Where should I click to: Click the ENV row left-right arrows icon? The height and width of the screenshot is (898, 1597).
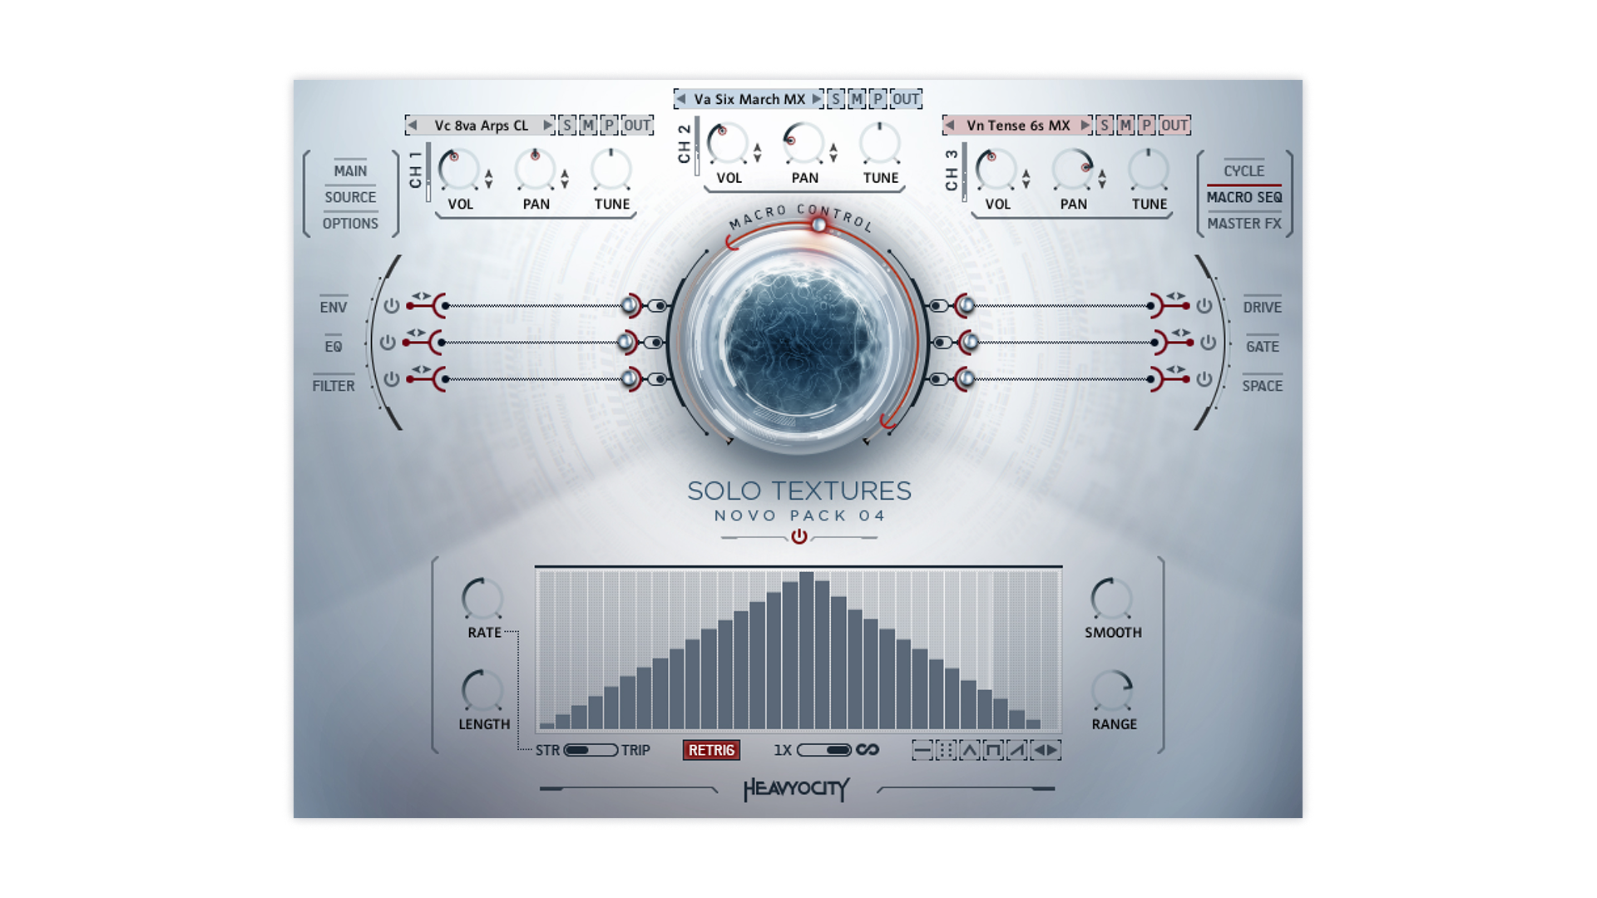point(421,296)
